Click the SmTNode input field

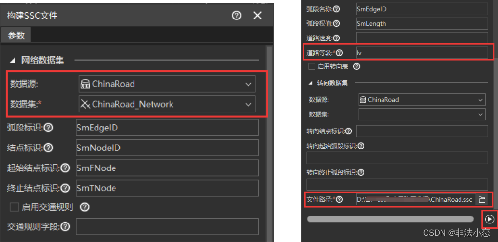pyautogui.click(x=167, y=188)
